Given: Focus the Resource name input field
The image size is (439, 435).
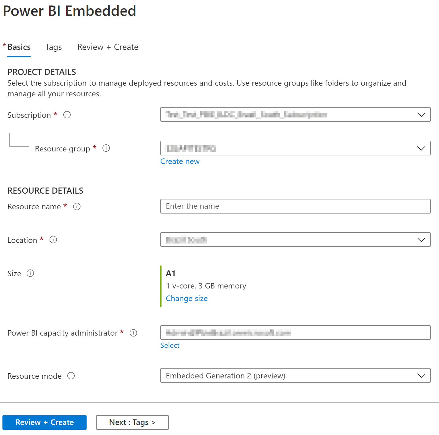Looking at the screenshot, I should pyautogui.click(x=295, y=206).
